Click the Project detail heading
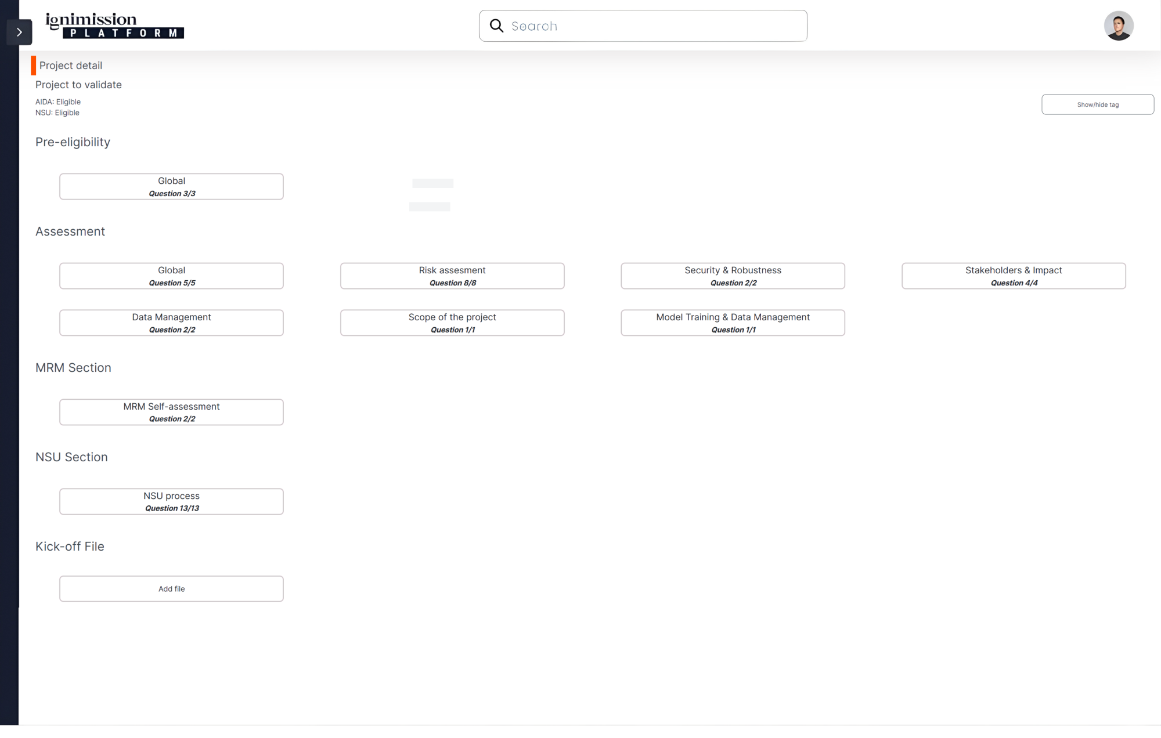Image resolution: width=1161 pixels, height=738 pixels. click(x=71, y=66)
